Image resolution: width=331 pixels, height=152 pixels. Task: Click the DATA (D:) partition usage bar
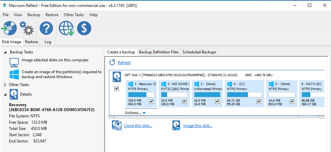point(313,94)
